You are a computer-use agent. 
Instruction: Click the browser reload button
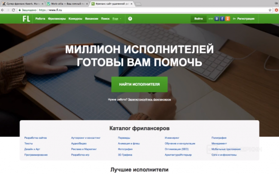(14, 9)
